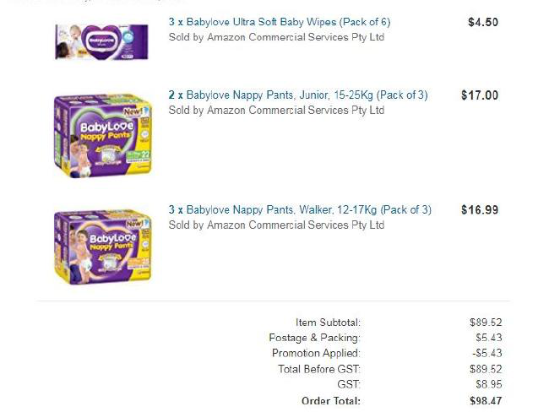The height and width of the screenshot is (412, 549).
Task: Open Babylove Nappy Pants Junior 15-25Kg link
Action: [298, 95]
